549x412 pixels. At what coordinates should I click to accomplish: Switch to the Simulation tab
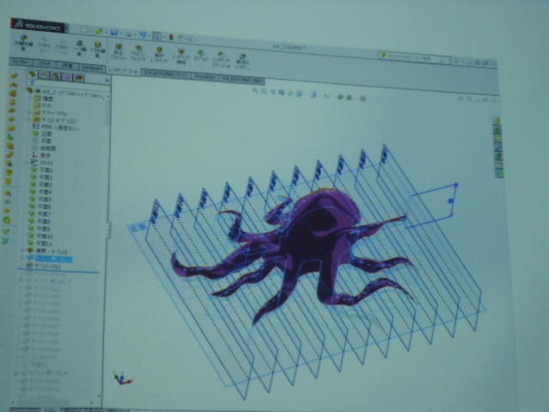[x=205, y=76]
